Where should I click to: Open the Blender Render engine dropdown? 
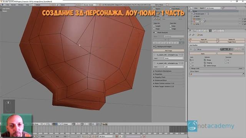click(x=89, y=5)
